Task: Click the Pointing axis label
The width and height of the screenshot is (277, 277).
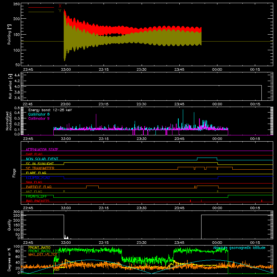Action: [9, 34]
